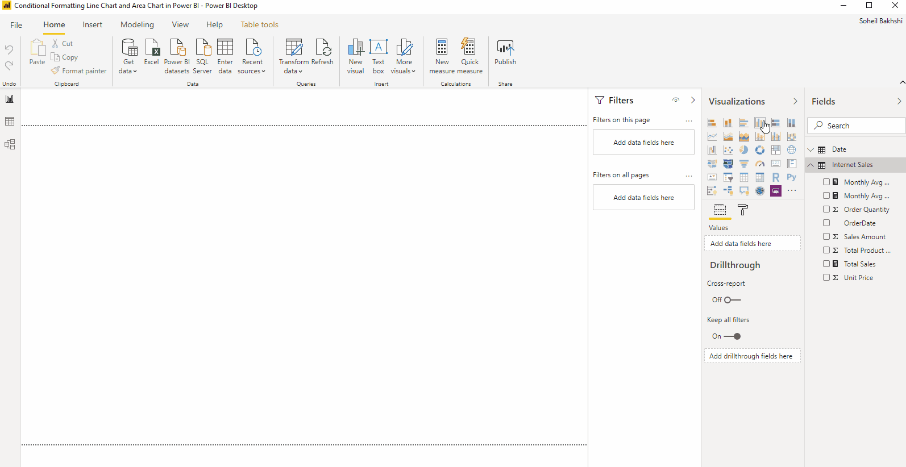Open the Recent sources dropdown
906x467 pixels.
click(252, 56)
